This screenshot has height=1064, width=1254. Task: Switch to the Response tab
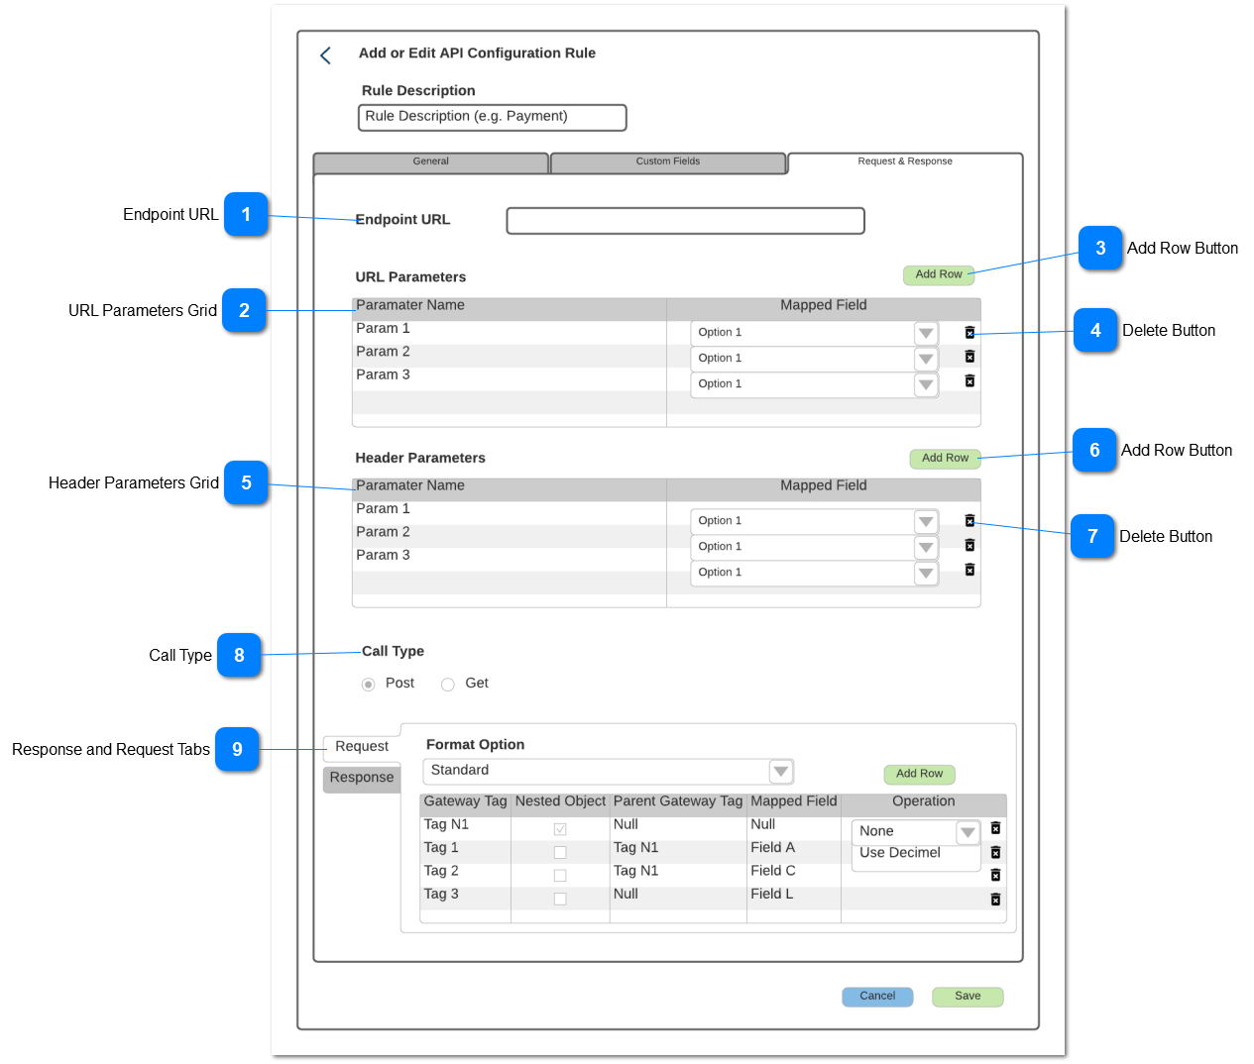[x=361, y=779]
